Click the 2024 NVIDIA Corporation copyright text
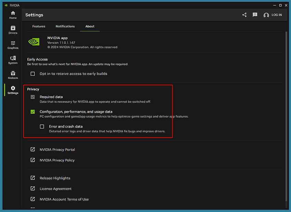This screenshot has width=291, height=212. tap(83, 47)
